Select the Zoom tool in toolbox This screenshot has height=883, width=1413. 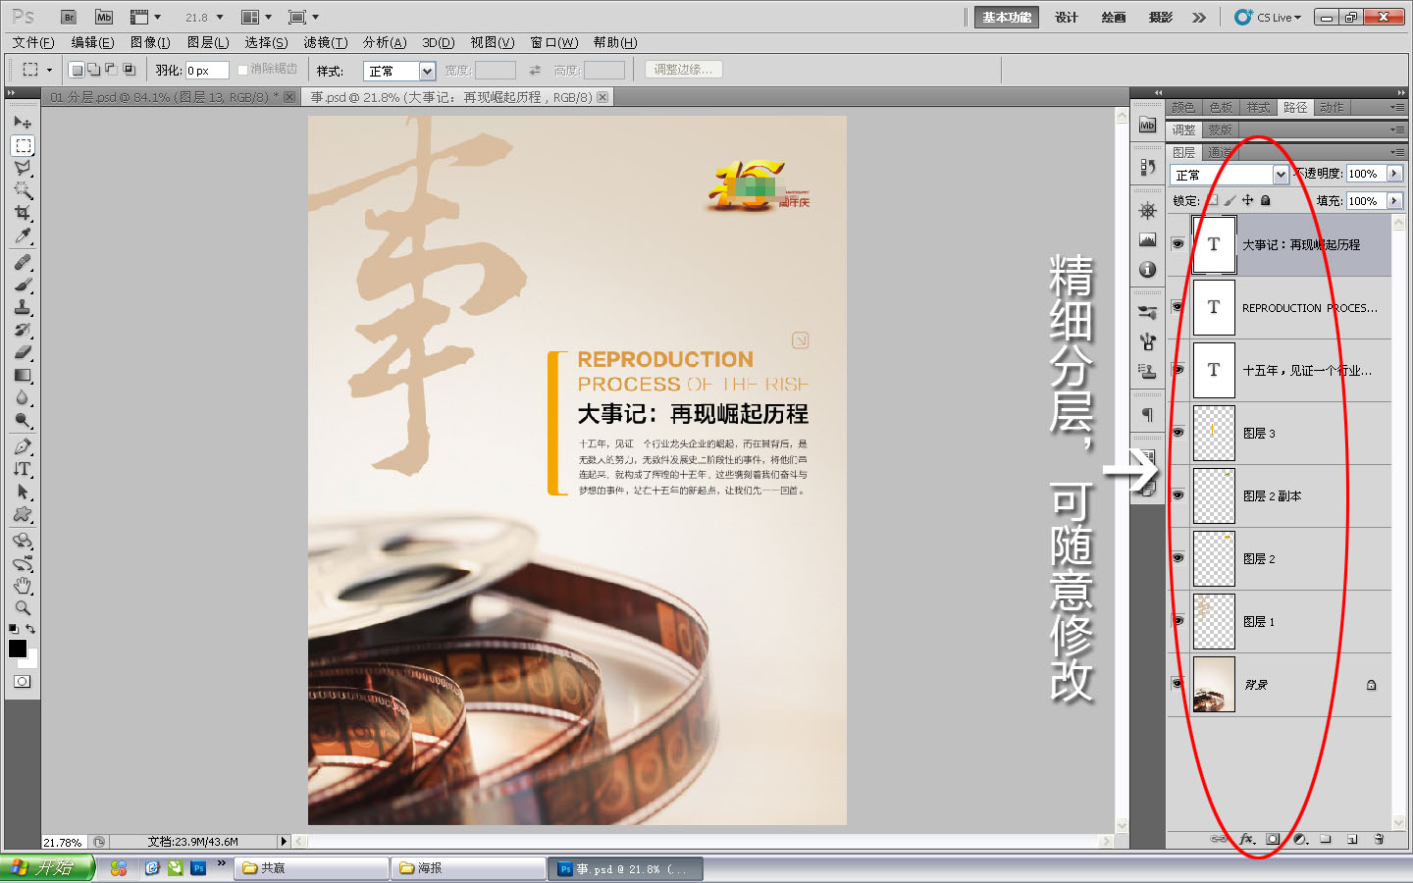(23, 608)
